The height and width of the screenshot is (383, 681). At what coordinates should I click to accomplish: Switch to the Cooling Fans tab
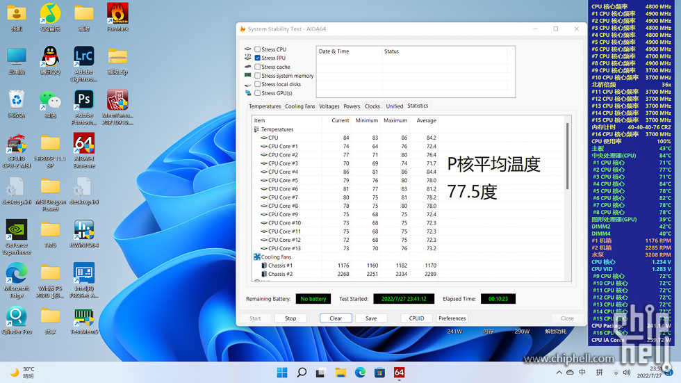point(300,106)
